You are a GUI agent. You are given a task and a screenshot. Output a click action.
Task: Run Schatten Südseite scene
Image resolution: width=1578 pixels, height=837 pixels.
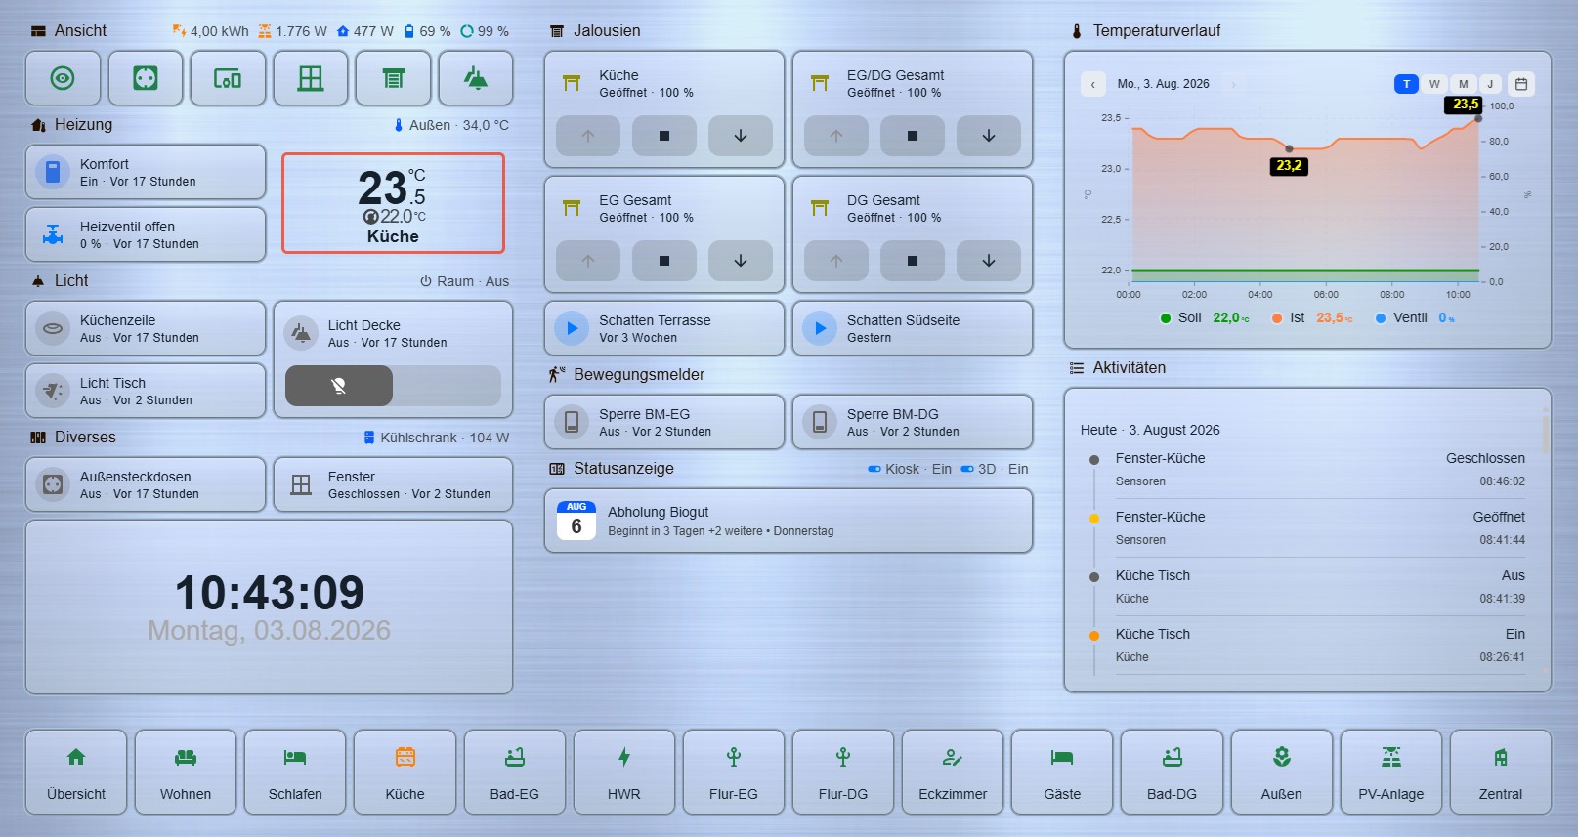point(913,328)
